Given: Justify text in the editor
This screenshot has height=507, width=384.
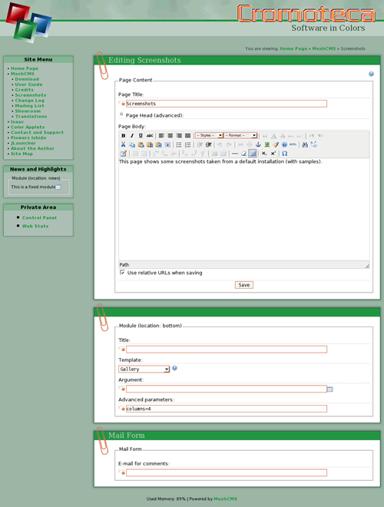Looking at the screenshot, I should click(187, 135).
